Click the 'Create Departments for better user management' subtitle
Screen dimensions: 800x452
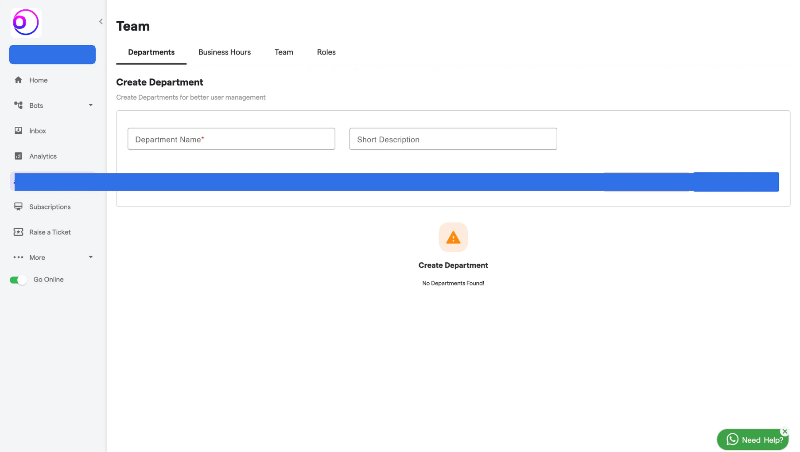click(191, 97)
